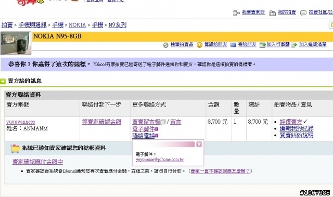Viewport: 333px width, 197px height.
Task: Click the small icon beside 聯絡電話
Action: 156,136
